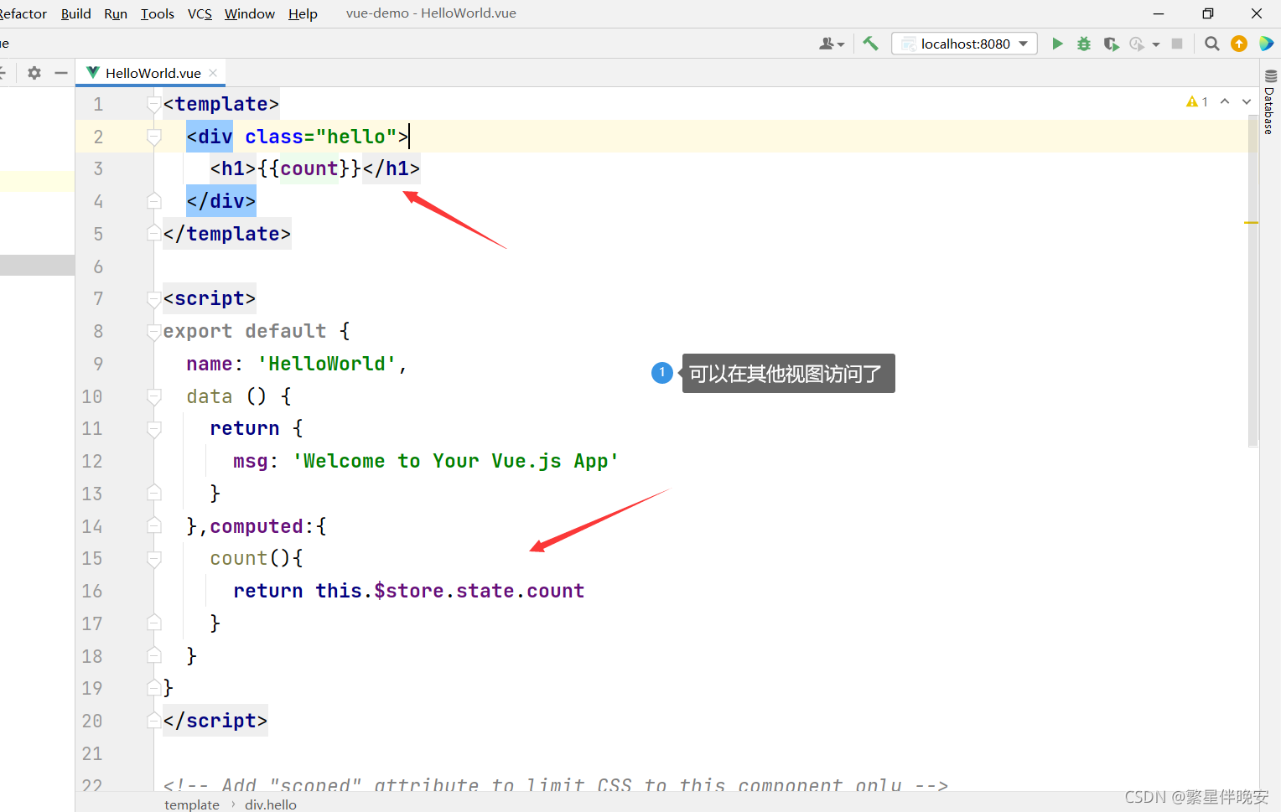Open the colorful Code With Me icon
Screen dimensions: 1281x812
pyautogui.click(x=1266, y=44)
